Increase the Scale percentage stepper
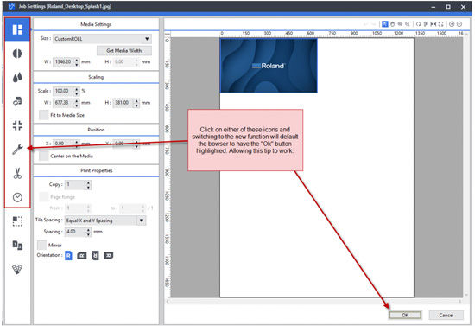 click(x=77, y=88)
